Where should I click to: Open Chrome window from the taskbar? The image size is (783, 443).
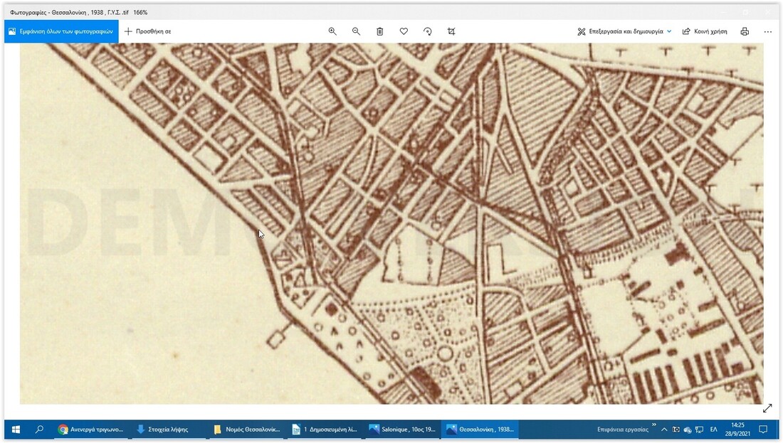(x=90, y=429)
